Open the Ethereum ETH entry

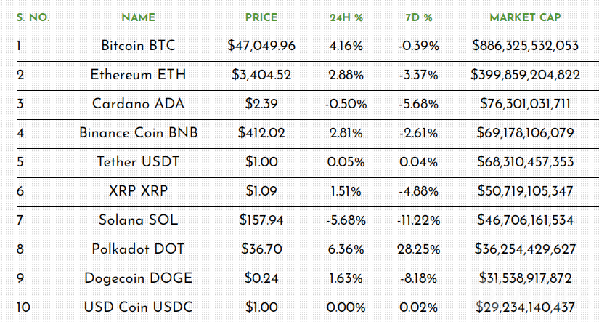click(x=138, y=75)
